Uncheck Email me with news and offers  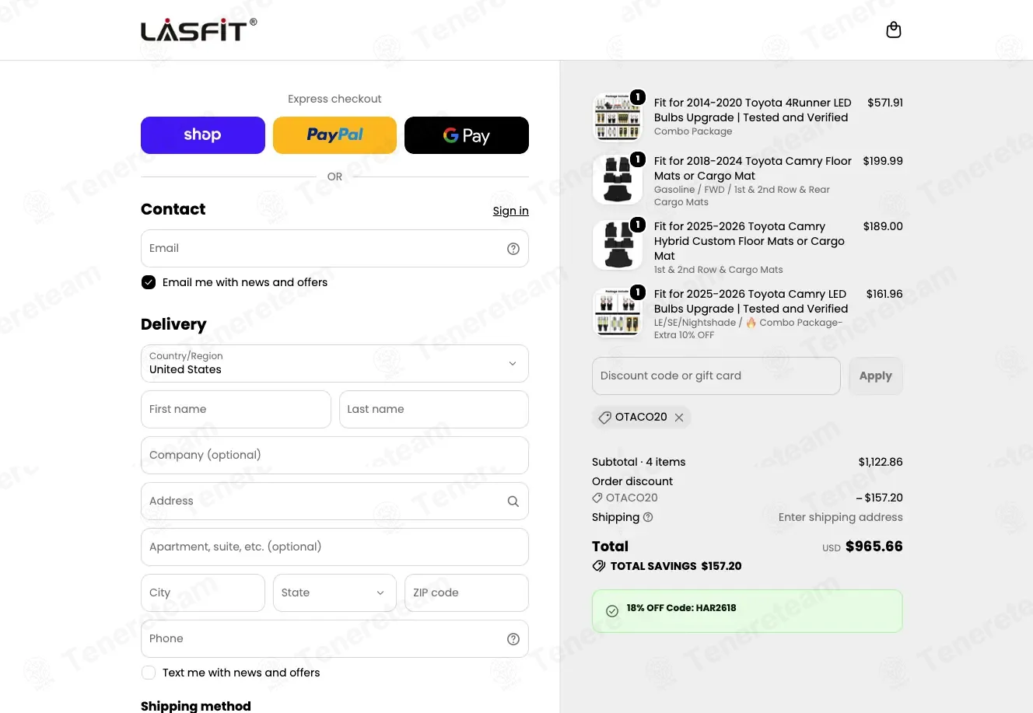coord(149,282)
